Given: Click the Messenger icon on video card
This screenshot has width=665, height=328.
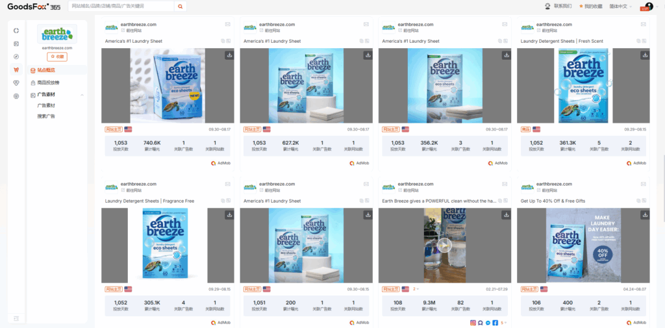Looking at the screenshot, I should pos(488,323).
